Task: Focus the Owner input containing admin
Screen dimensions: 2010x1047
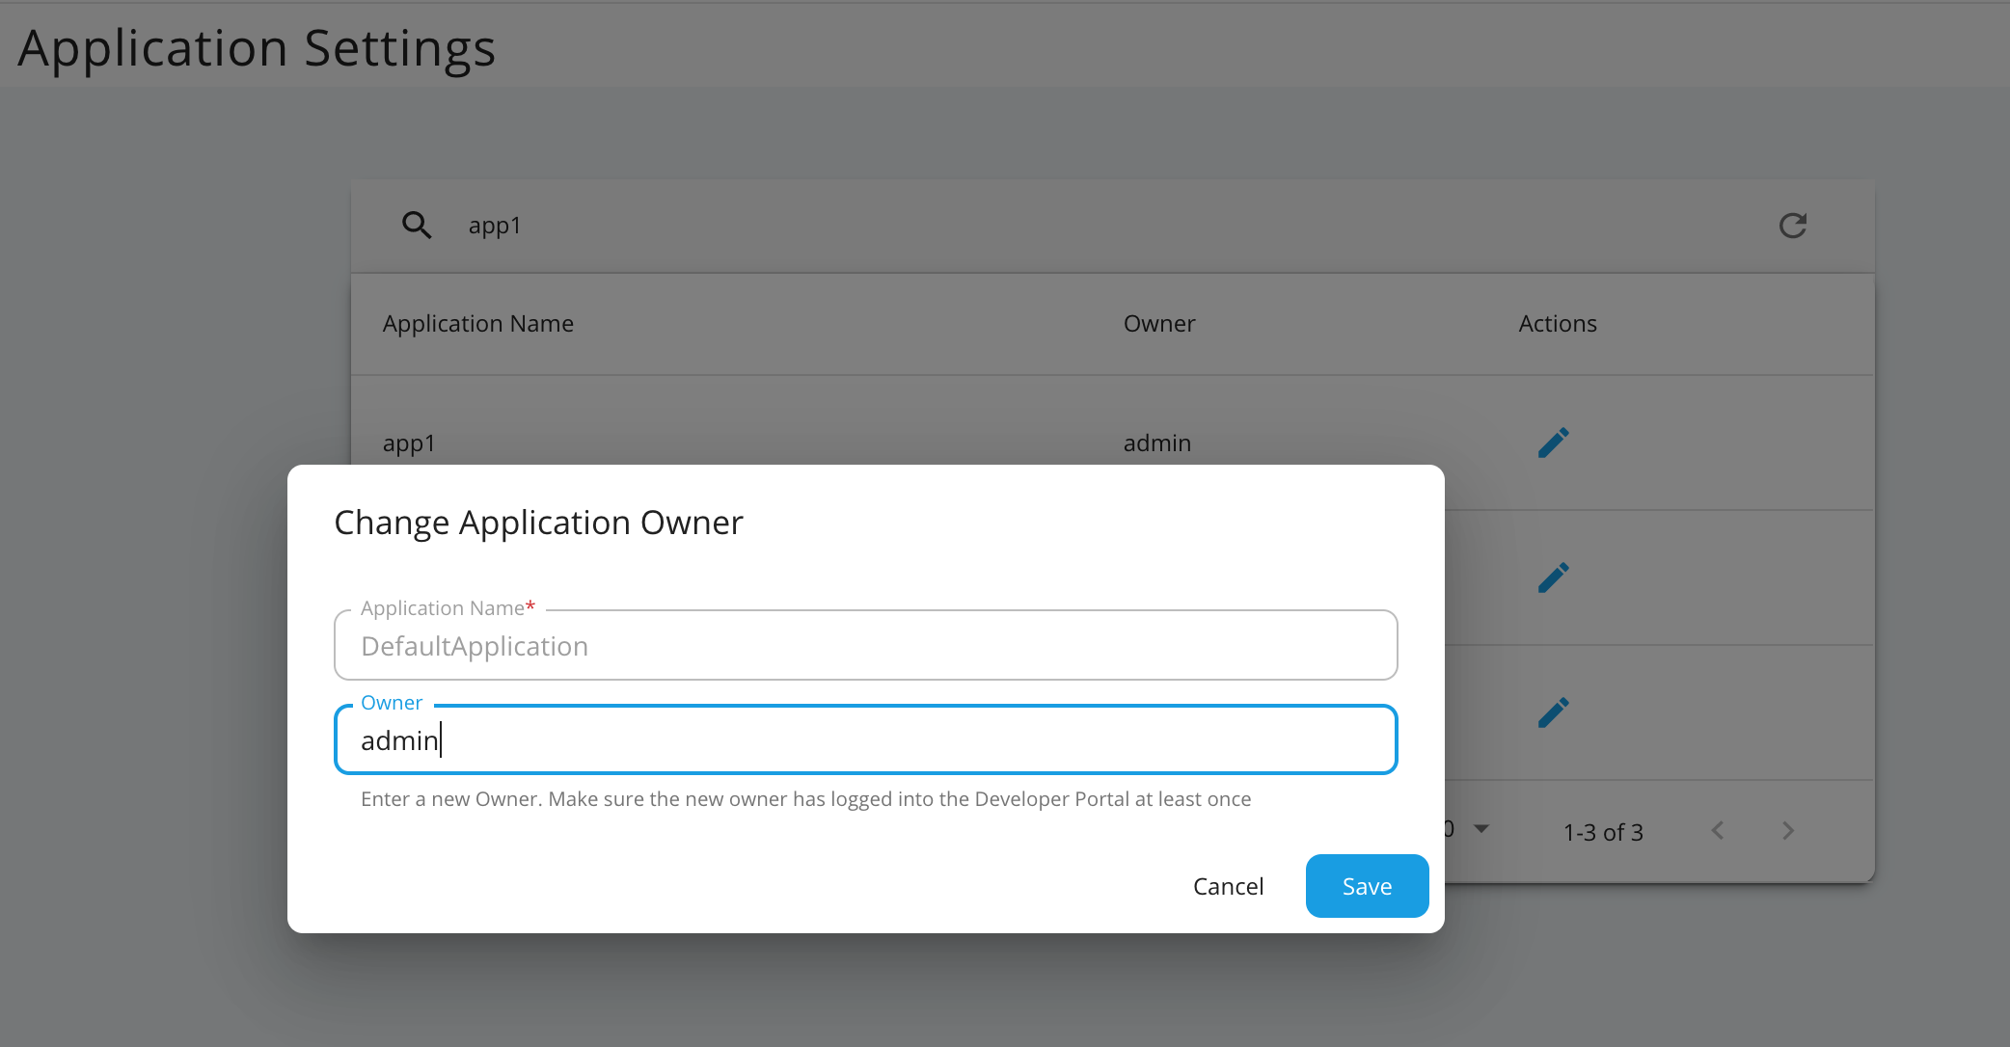Action: tap(865, 739)
